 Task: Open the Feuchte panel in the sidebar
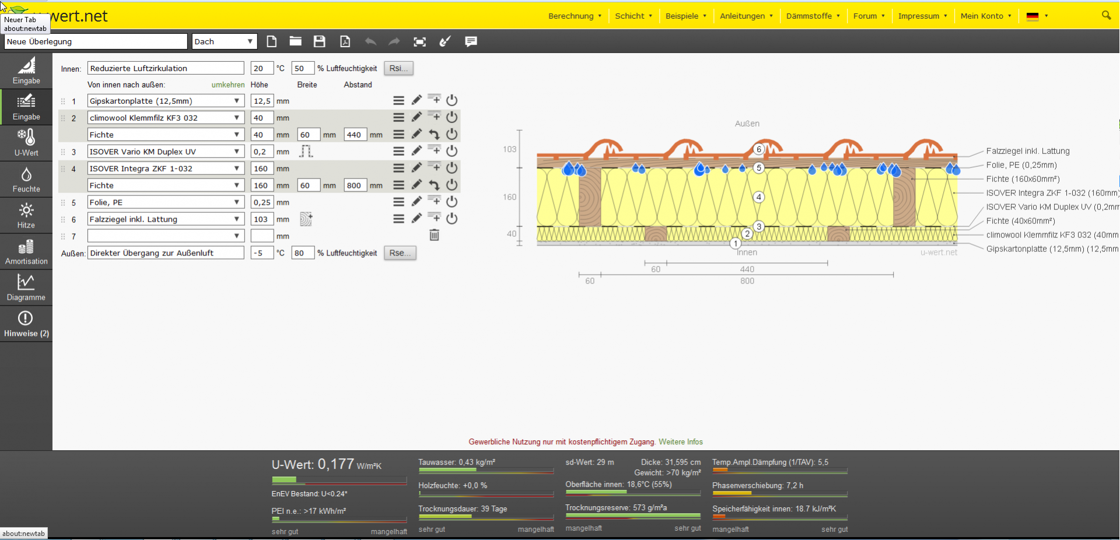pyautogui.click(x=26, y=180)
